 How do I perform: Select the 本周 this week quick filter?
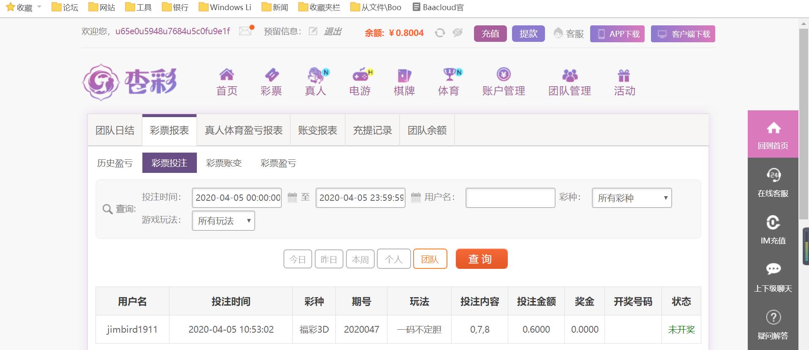pyautogui.click(x=360, y=259)
